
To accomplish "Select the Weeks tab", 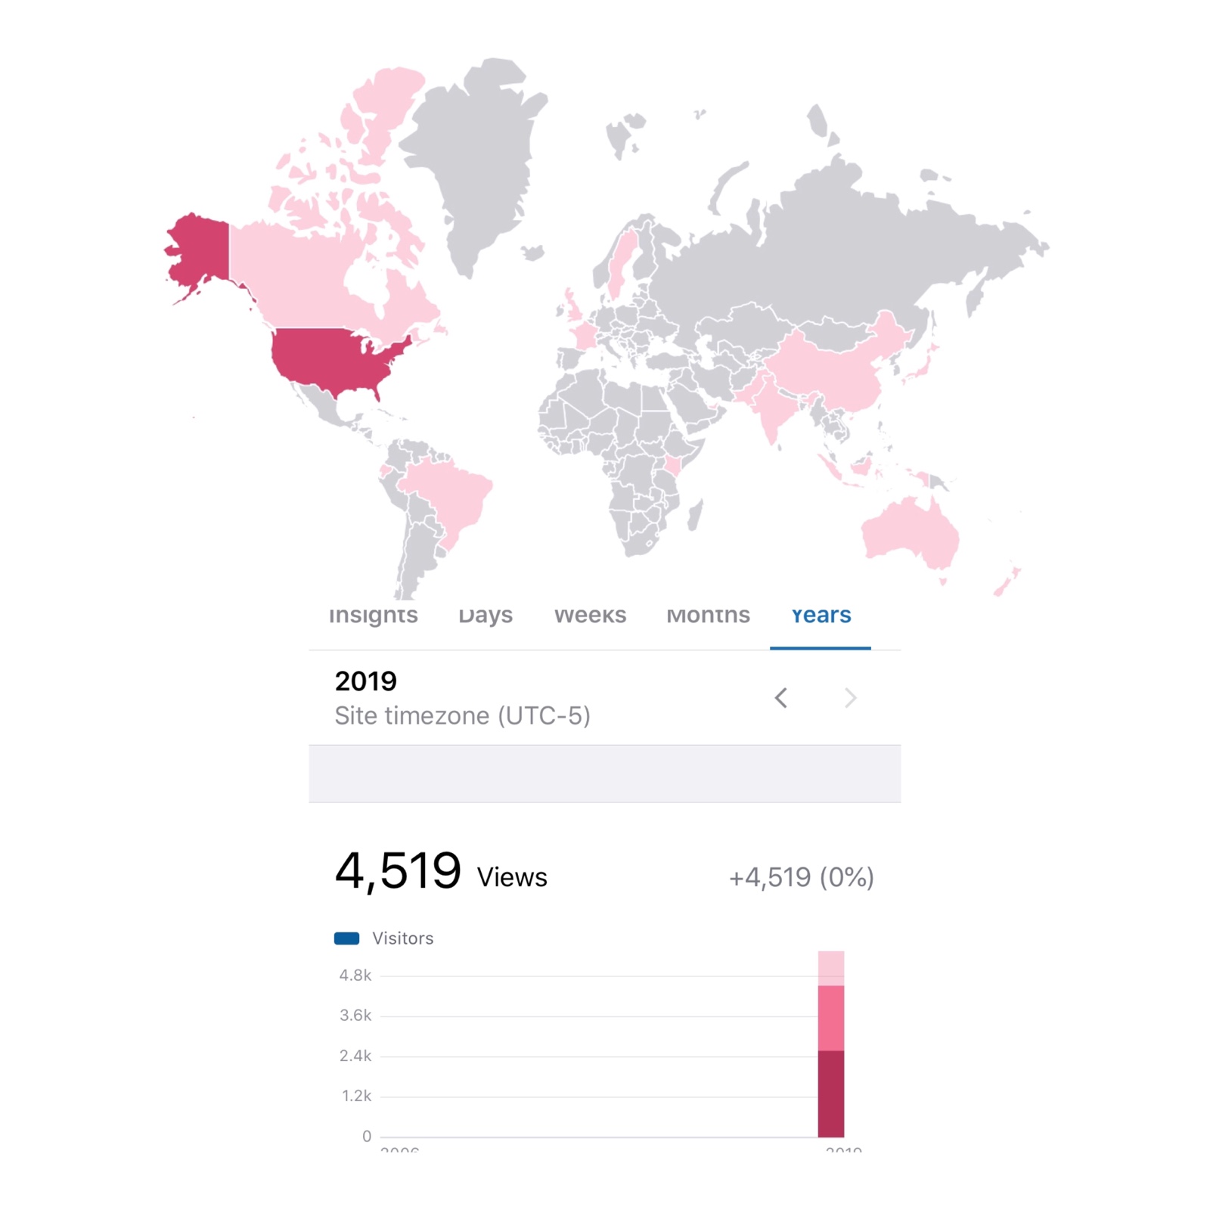I will pyautogui.click(x=590, y=616).
